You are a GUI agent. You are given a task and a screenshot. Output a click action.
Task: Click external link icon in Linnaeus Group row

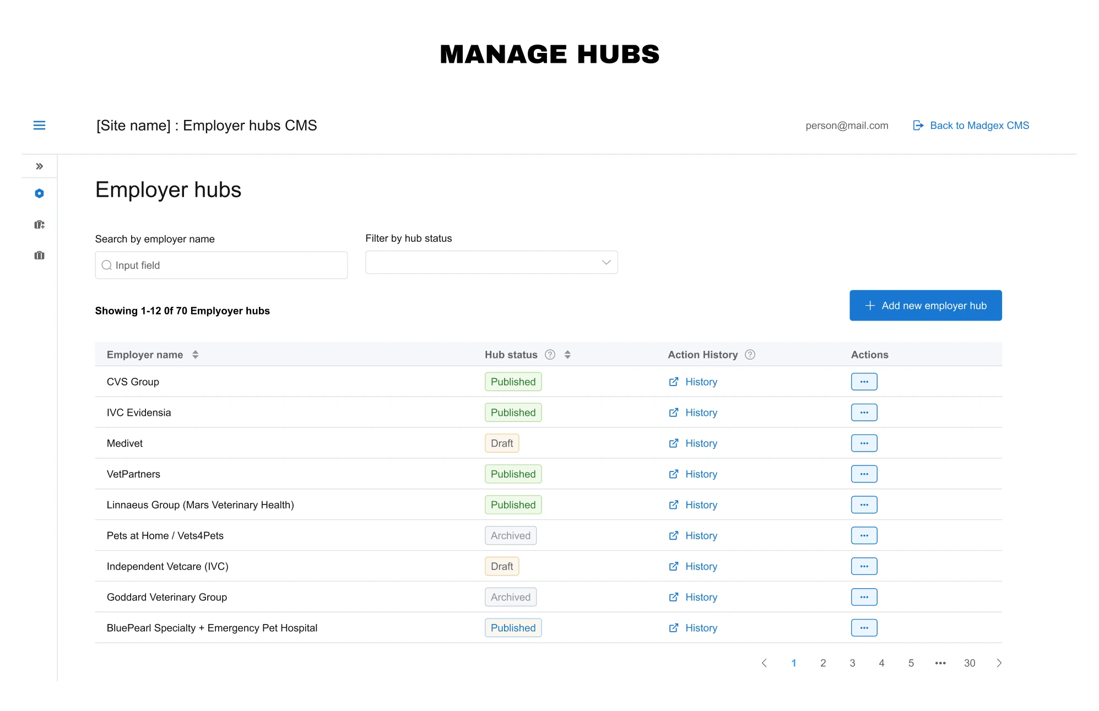673,505
